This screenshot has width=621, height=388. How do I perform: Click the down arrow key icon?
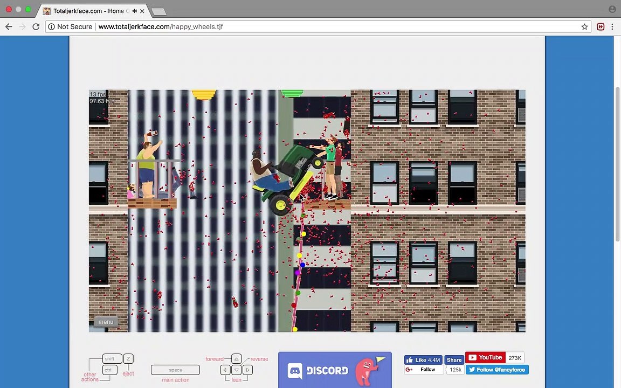[237, 370]
